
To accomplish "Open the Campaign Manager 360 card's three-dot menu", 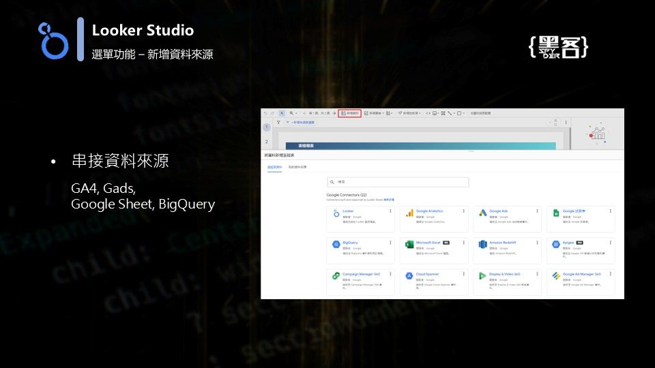I will coord(390,274).
